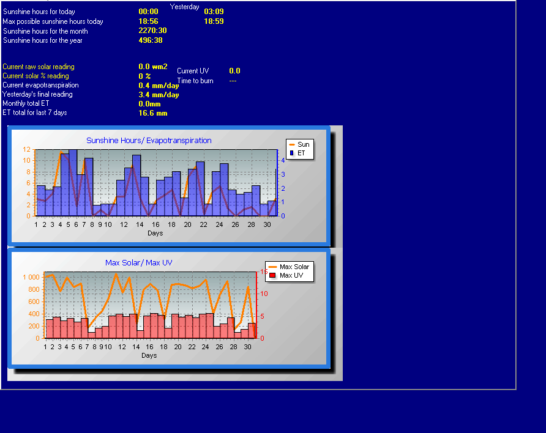This screenshot has width=546, height=433.
Task: Click the Max Solar/ Max UV chart title
Action: (138, 263)
